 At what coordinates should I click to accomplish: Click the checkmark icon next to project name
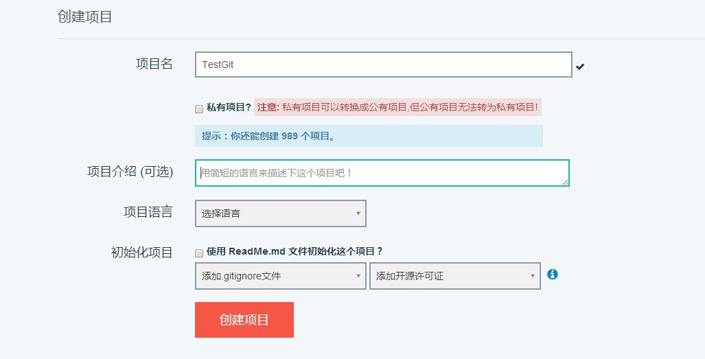(580, 67)
